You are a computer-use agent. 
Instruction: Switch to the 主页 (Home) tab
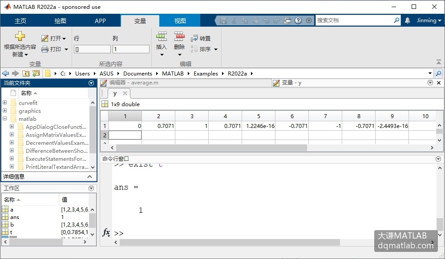(20, 21)
